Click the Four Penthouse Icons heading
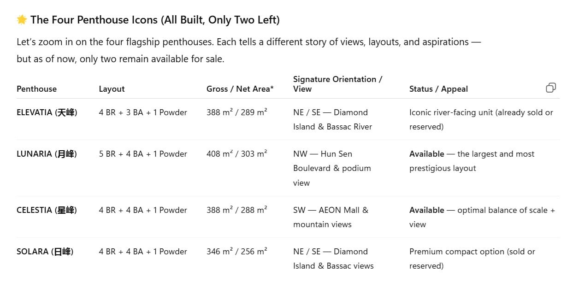573x282 pixels. point(155,20)
